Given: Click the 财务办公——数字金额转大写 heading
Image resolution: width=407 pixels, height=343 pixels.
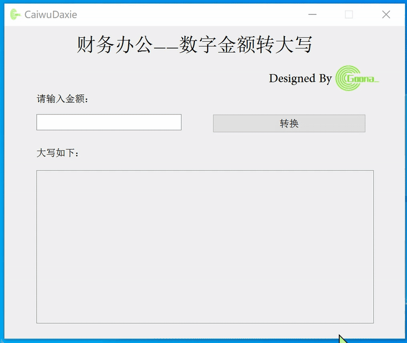Looking at the screenshot, I should coord(194,45).
